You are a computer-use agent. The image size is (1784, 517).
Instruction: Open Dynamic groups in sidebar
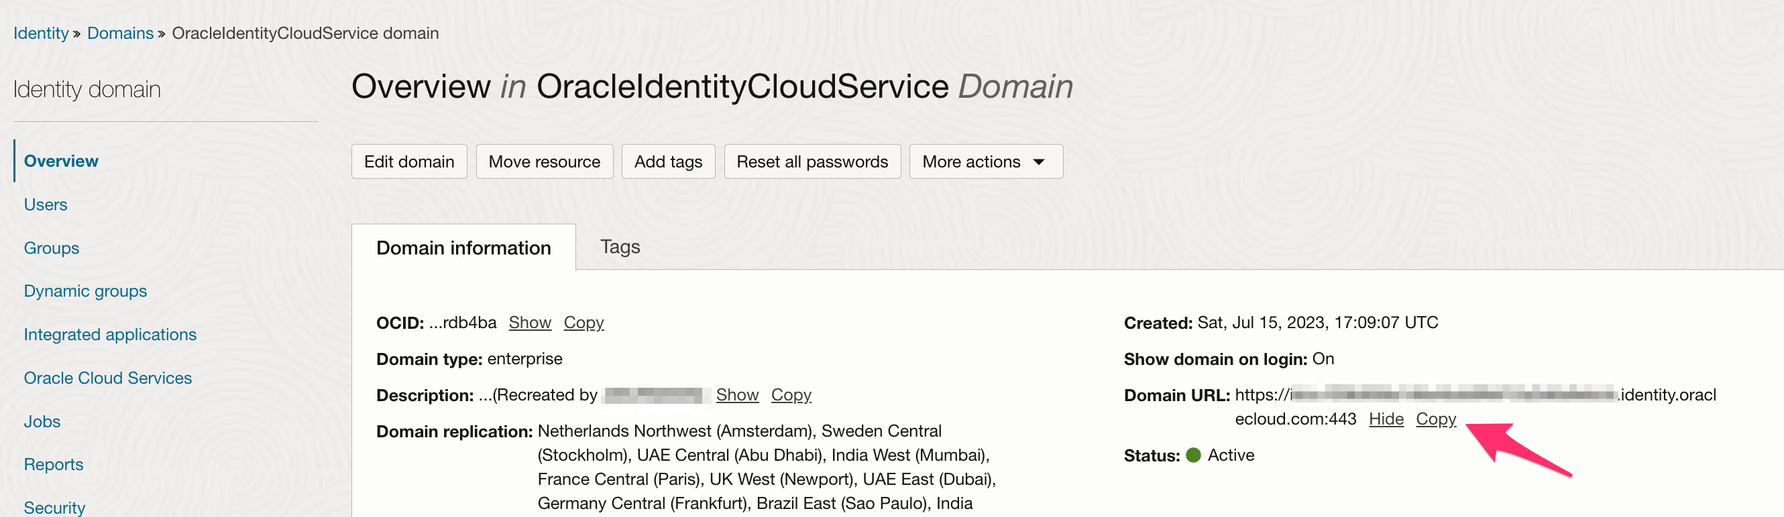(x=85, y=291)
